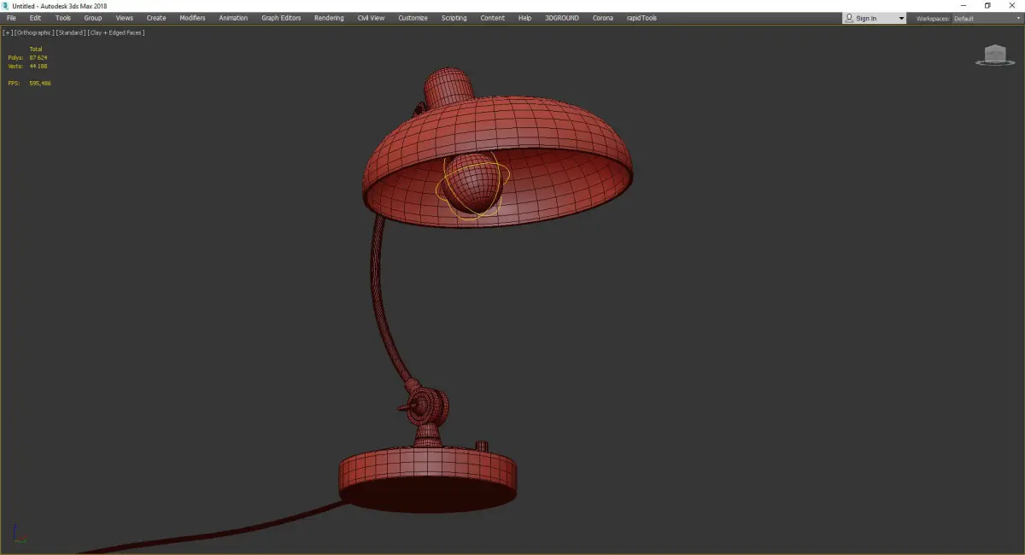Open the Civil View menu
This screenshot has width=1025, height=555.
(371, 18)
